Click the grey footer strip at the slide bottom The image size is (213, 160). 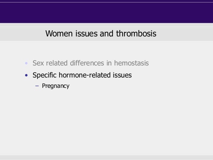tap(106, 157)
